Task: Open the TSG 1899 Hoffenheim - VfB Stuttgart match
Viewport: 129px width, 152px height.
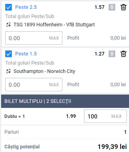Action: 54,25
